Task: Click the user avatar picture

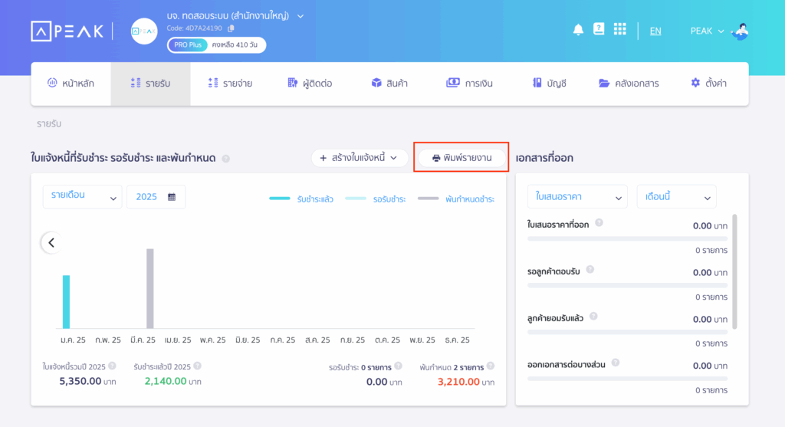Action: (x=740, y=31)
